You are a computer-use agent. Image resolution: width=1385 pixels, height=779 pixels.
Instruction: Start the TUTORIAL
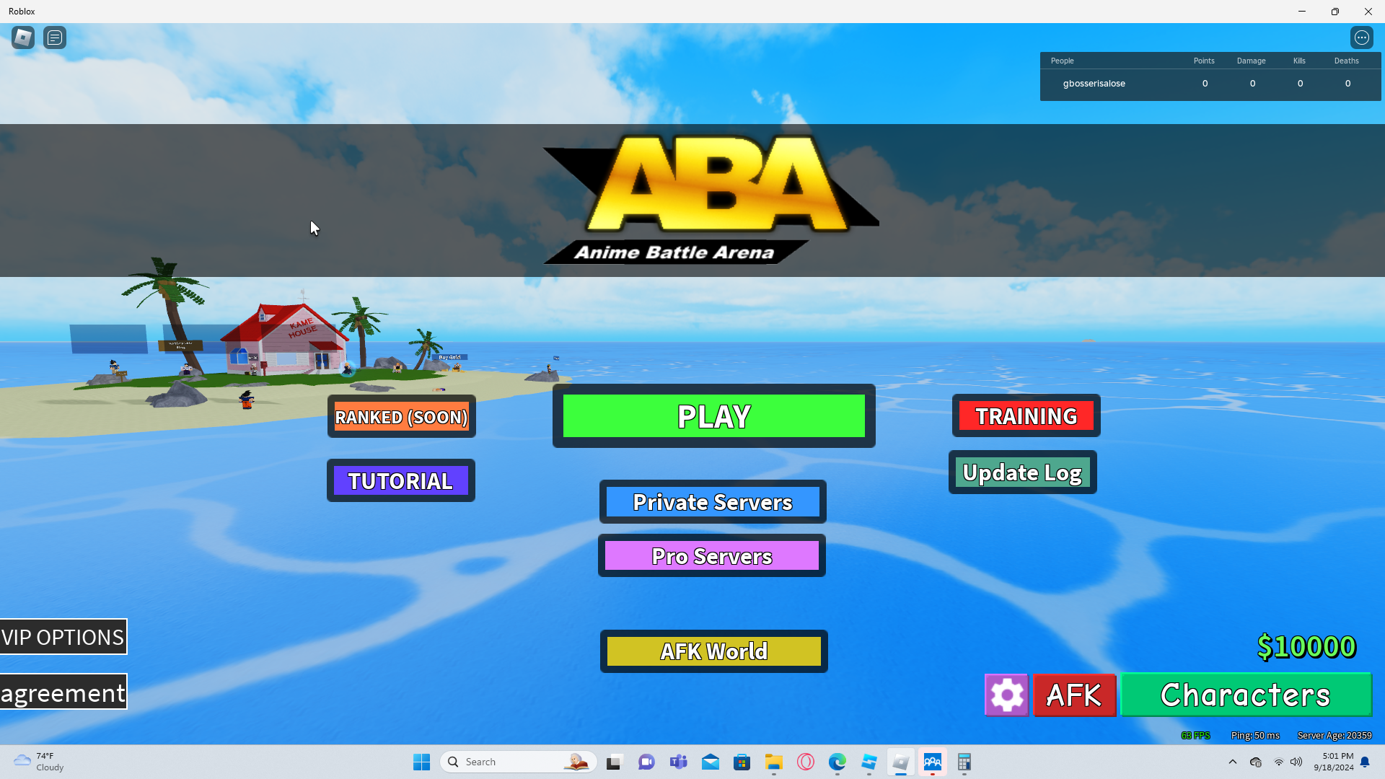coord(401,481)
